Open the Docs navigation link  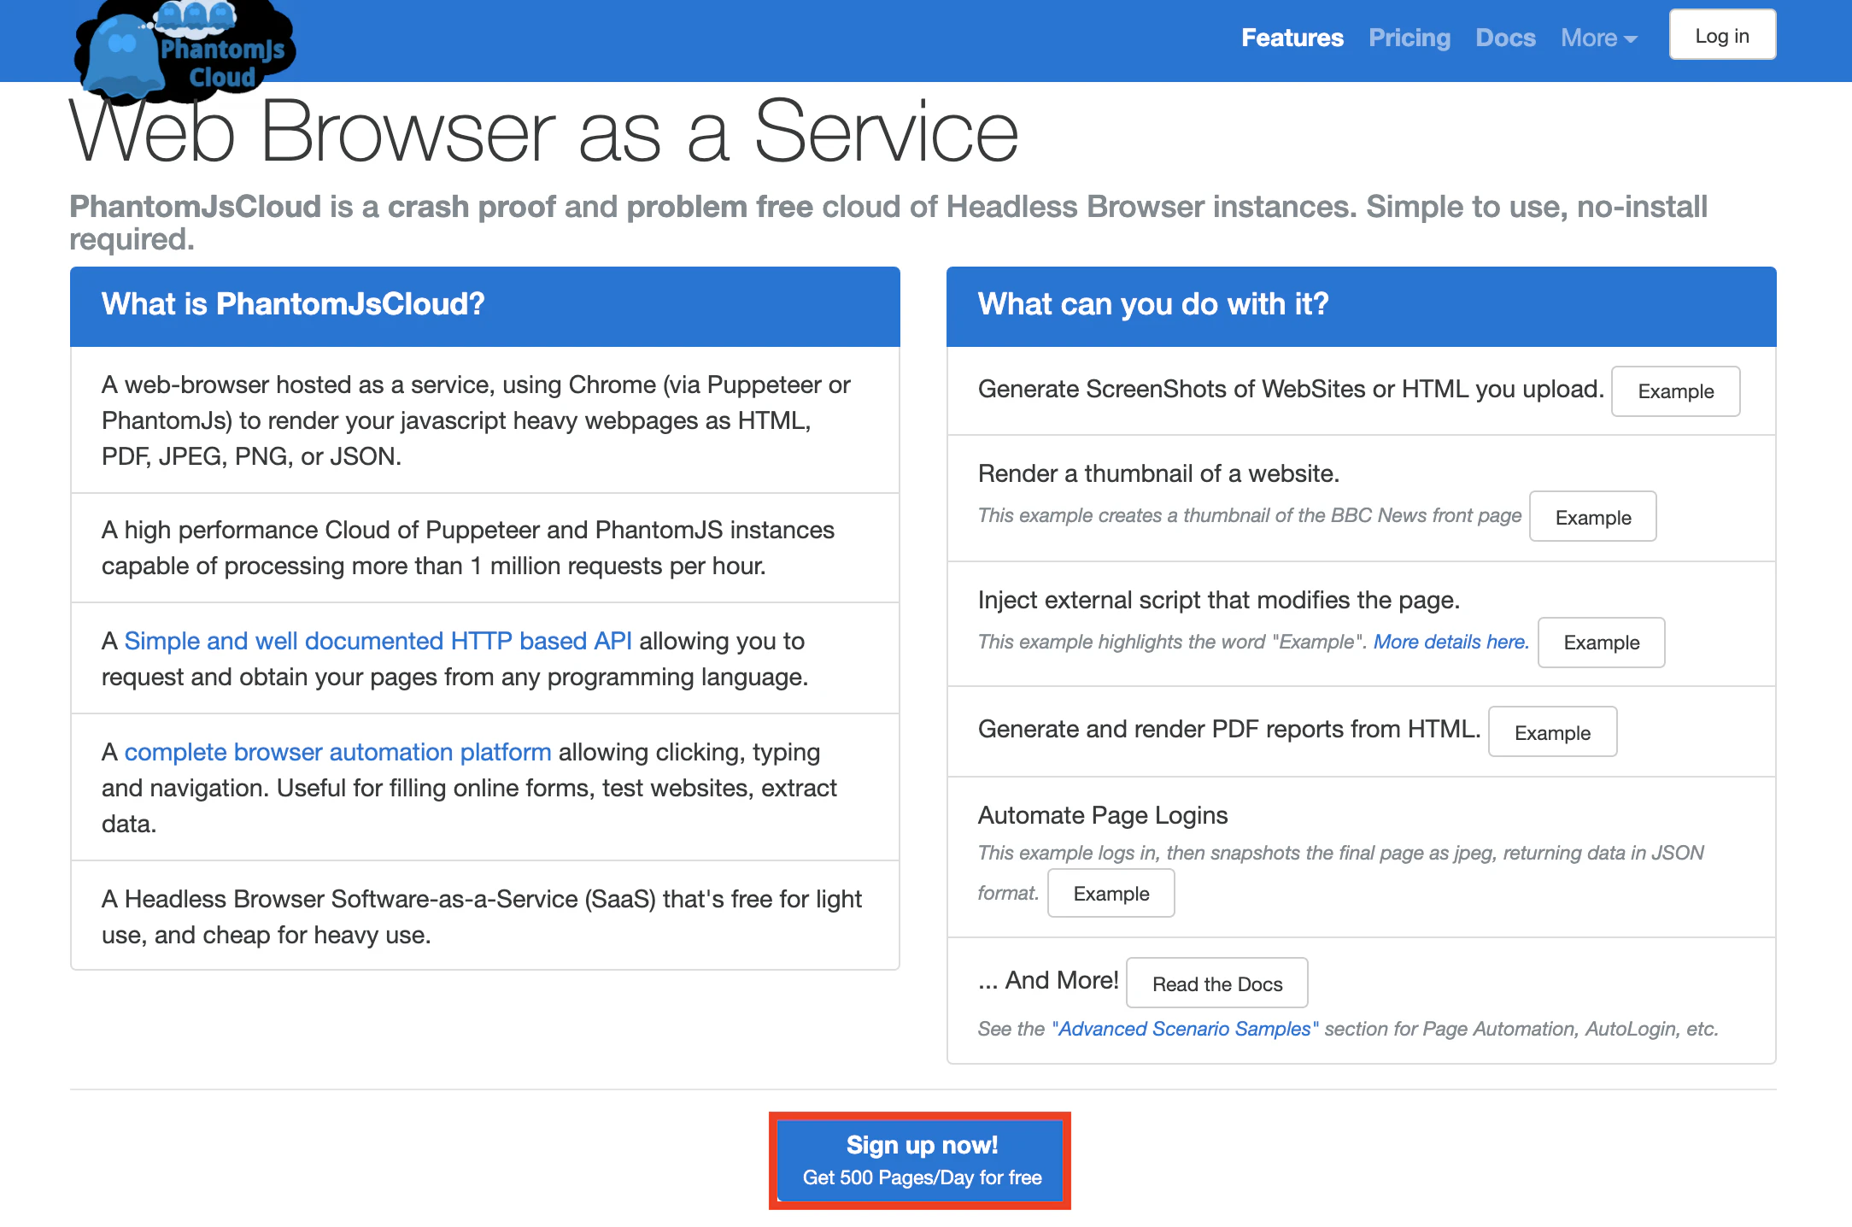tap(1505, 38)
